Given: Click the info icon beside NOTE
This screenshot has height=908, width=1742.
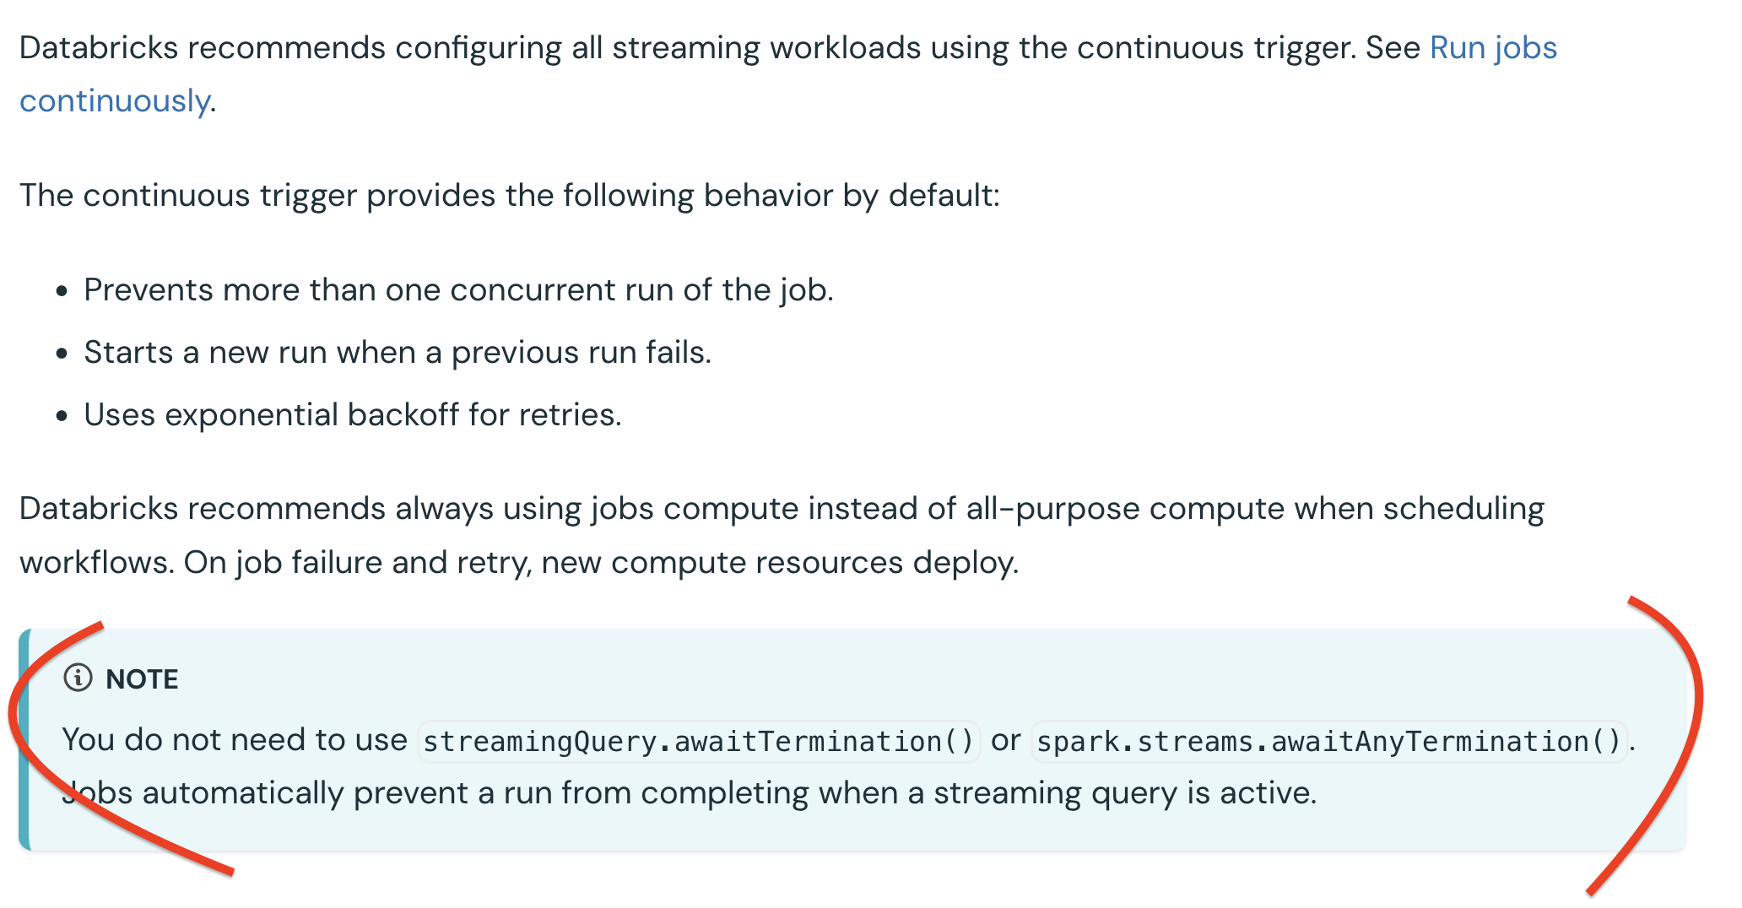Looking at the screenshot, I should point(78,678).
